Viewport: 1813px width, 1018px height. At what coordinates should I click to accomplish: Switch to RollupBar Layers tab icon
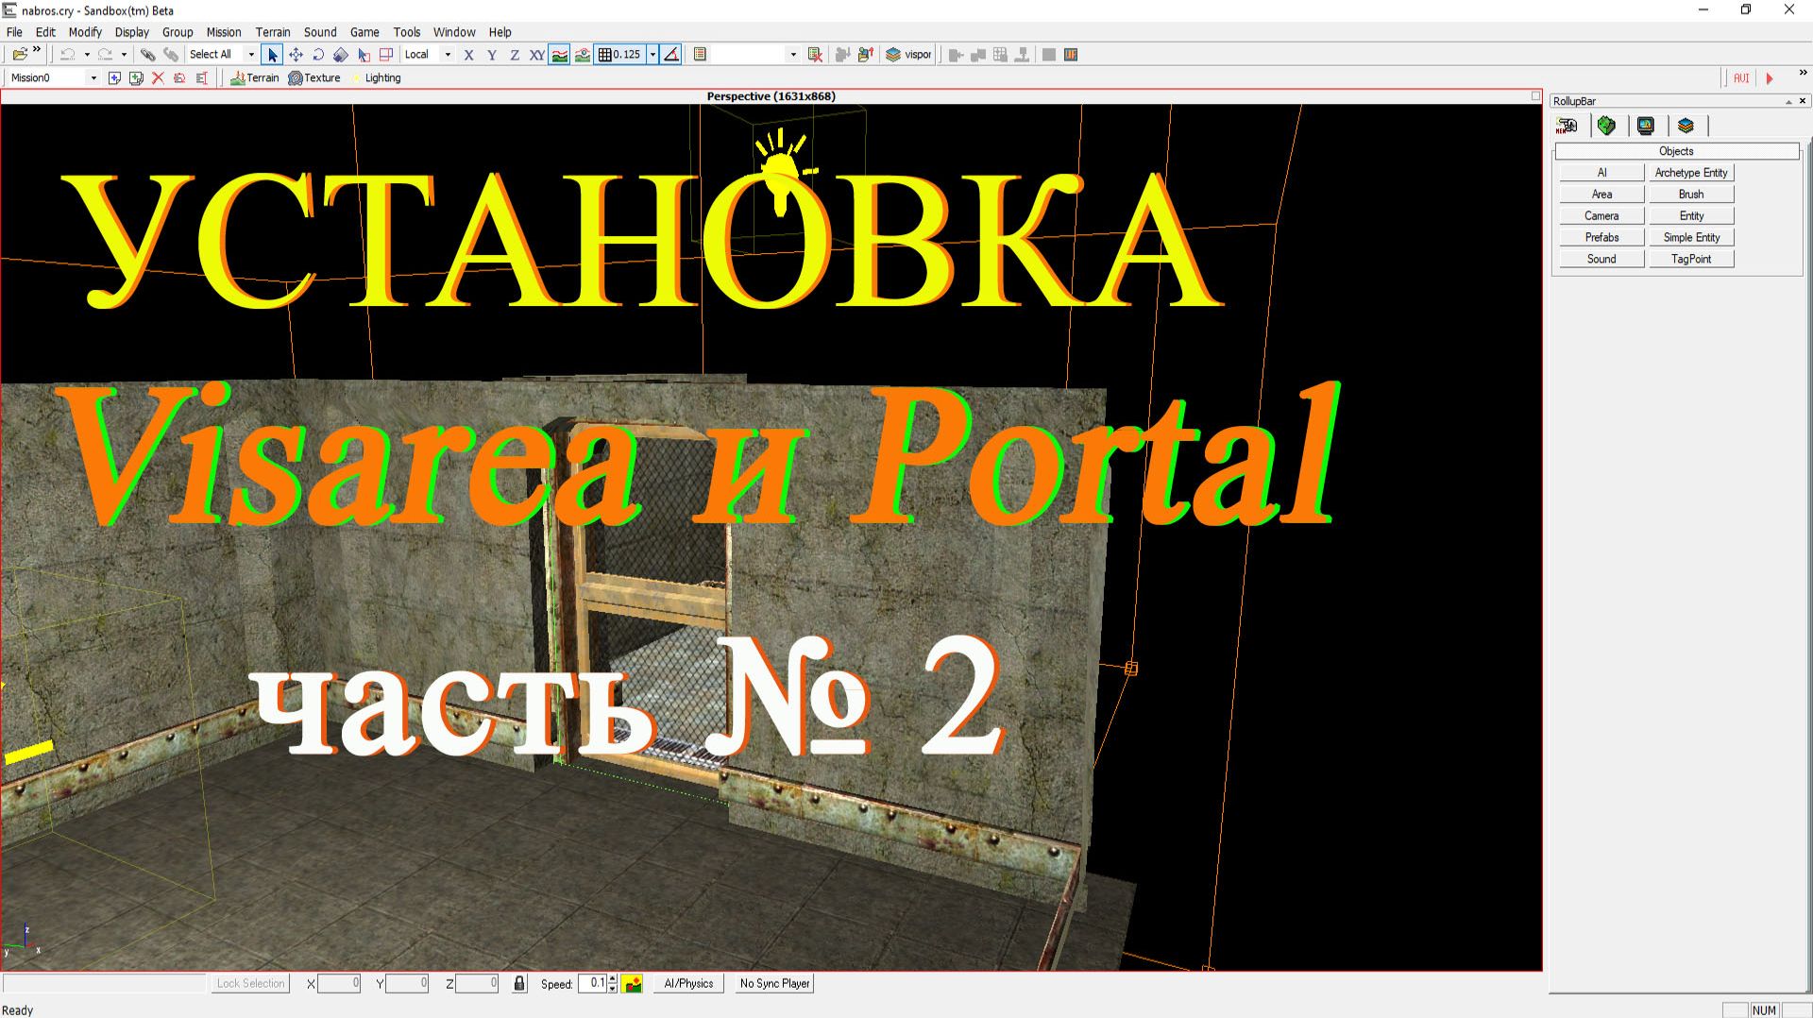1686,126
